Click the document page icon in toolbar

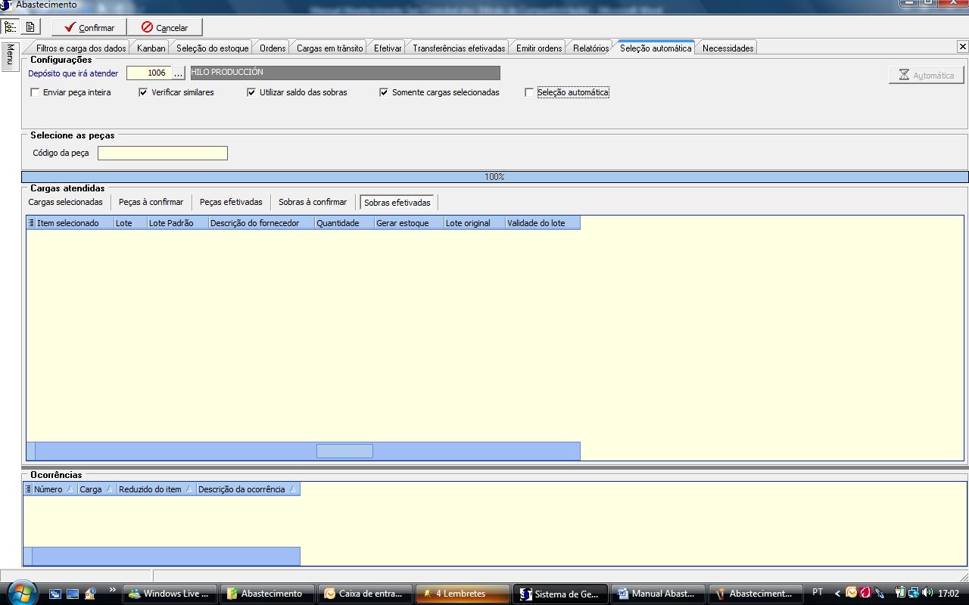pyautogui.click(x=30, y=27)
